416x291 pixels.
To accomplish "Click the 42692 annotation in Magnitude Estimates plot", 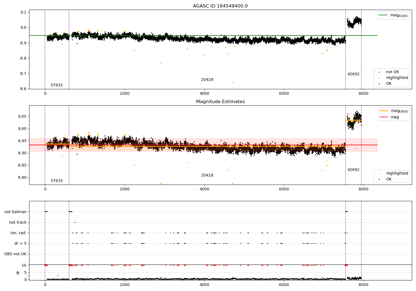I will tap(353, 170).
